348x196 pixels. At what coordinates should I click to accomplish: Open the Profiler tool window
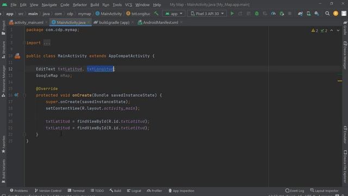[x=154, y=191]
